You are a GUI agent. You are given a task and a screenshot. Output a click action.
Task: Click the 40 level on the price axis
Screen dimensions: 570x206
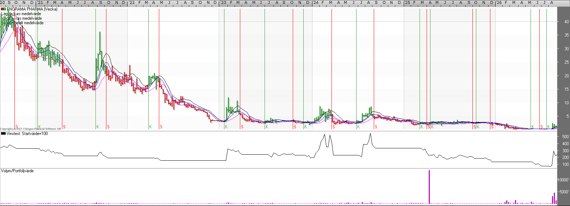(566, 22)
